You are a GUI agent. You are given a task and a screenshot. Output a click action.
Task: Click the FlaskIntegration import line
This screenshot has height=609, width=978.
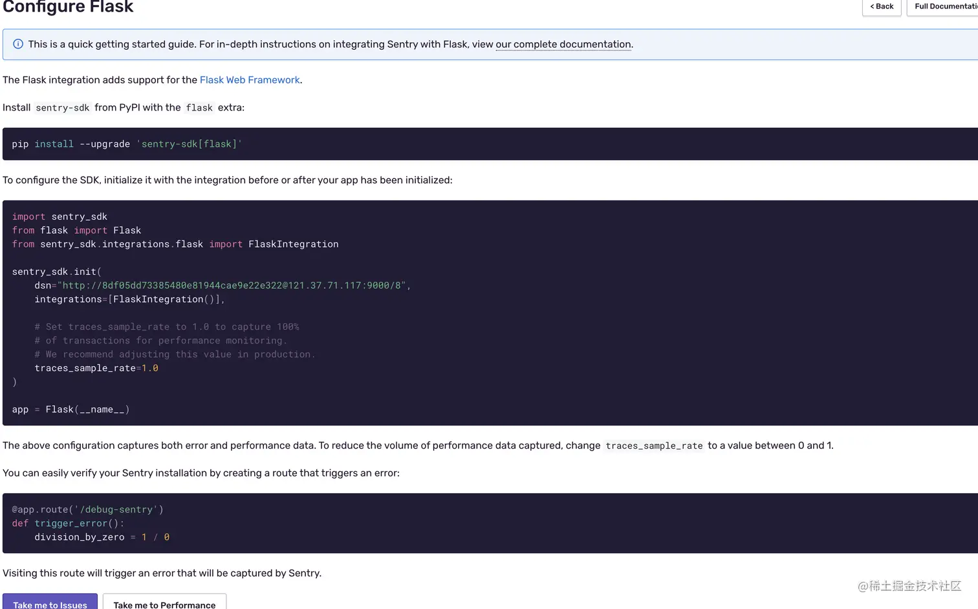click(x=175, y=244)
